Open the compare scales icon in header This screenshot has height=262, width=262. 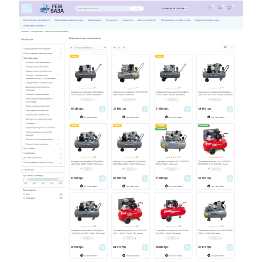tap(220, 7)
